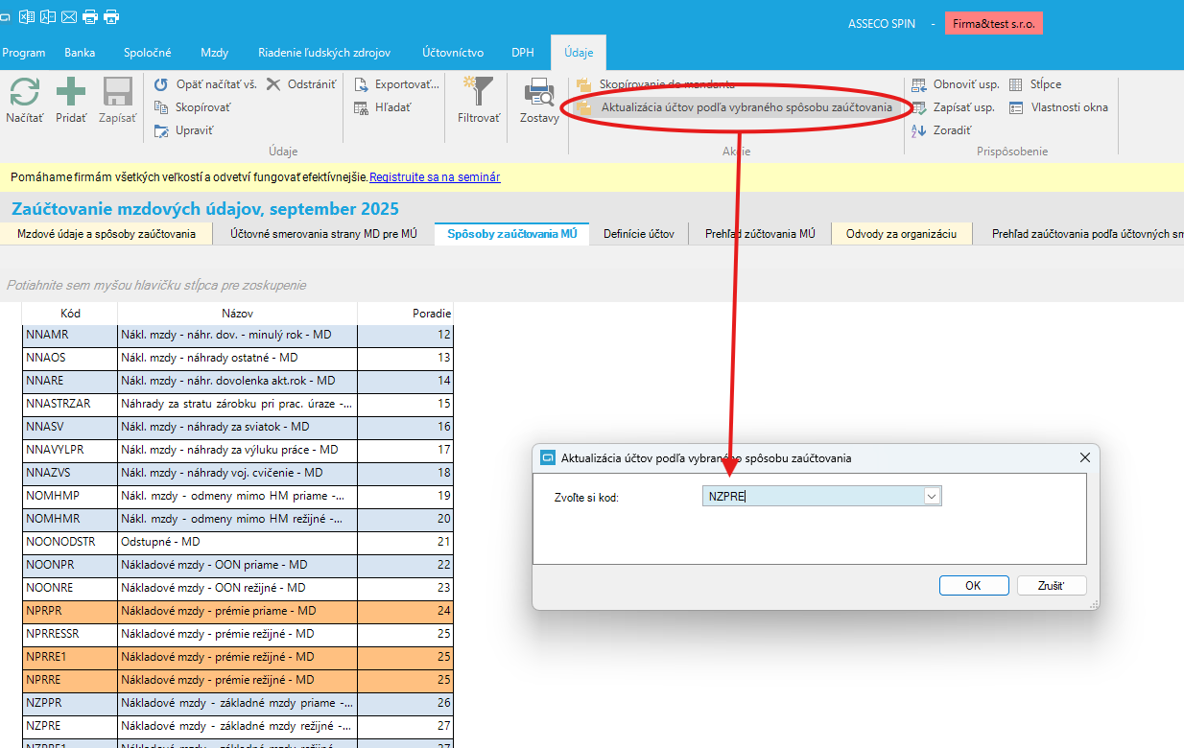This screenshot has width=1184, height=748.
Task: Click inside the NZPRE code field
Action: tap(811, 496)
